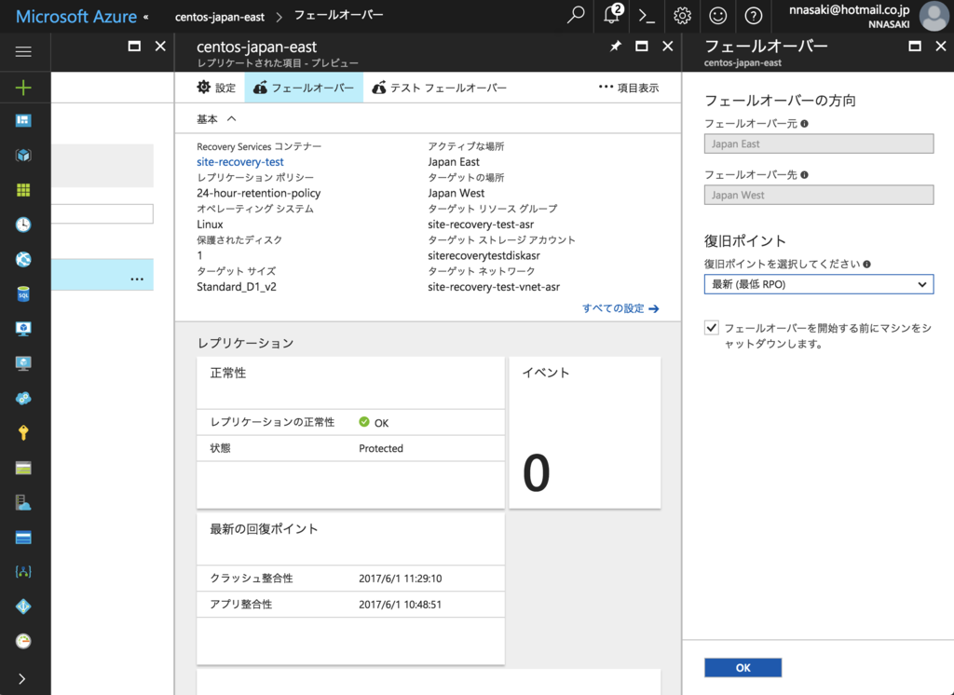Toggle shutdown machine before failover checkbox
This screenshot has height=695, width=954.
(x=711, y=328)
